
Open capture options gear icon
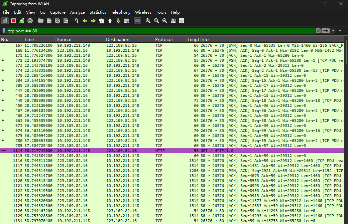tap(30, 21)
